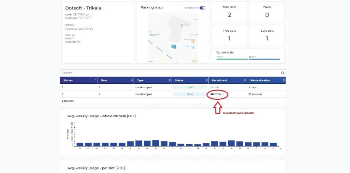Toggle the Background switch off
Screen dimensions: 350x173
pyautogui.click(x=202, y=8)
